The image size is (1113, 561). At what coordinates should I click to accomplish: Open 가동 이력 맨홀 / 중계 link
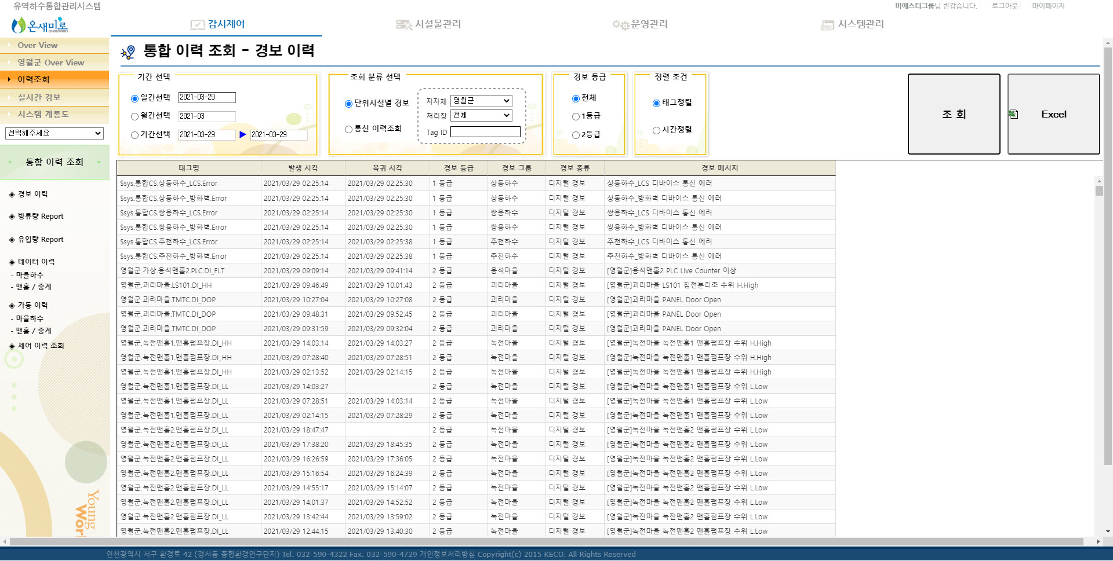tap(34, 331)
